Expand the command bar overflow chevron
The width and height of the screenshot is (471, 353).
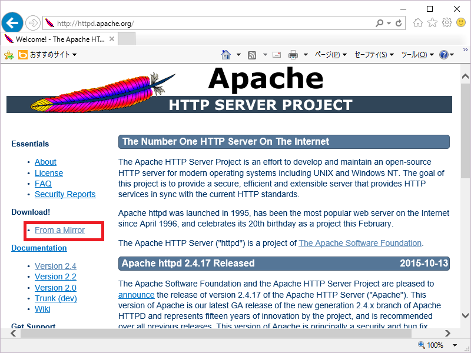coord(465,49)
